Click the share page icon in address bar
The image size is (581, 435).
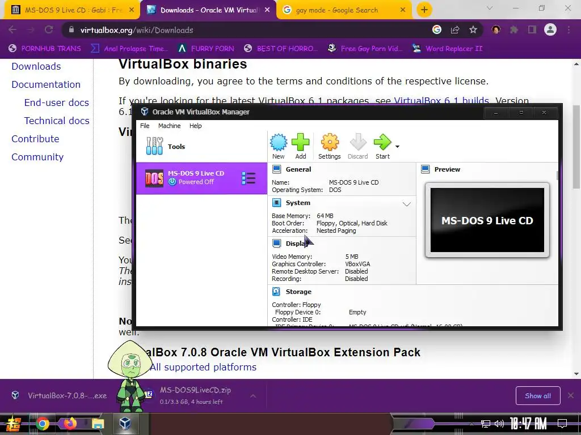(455, 29)
